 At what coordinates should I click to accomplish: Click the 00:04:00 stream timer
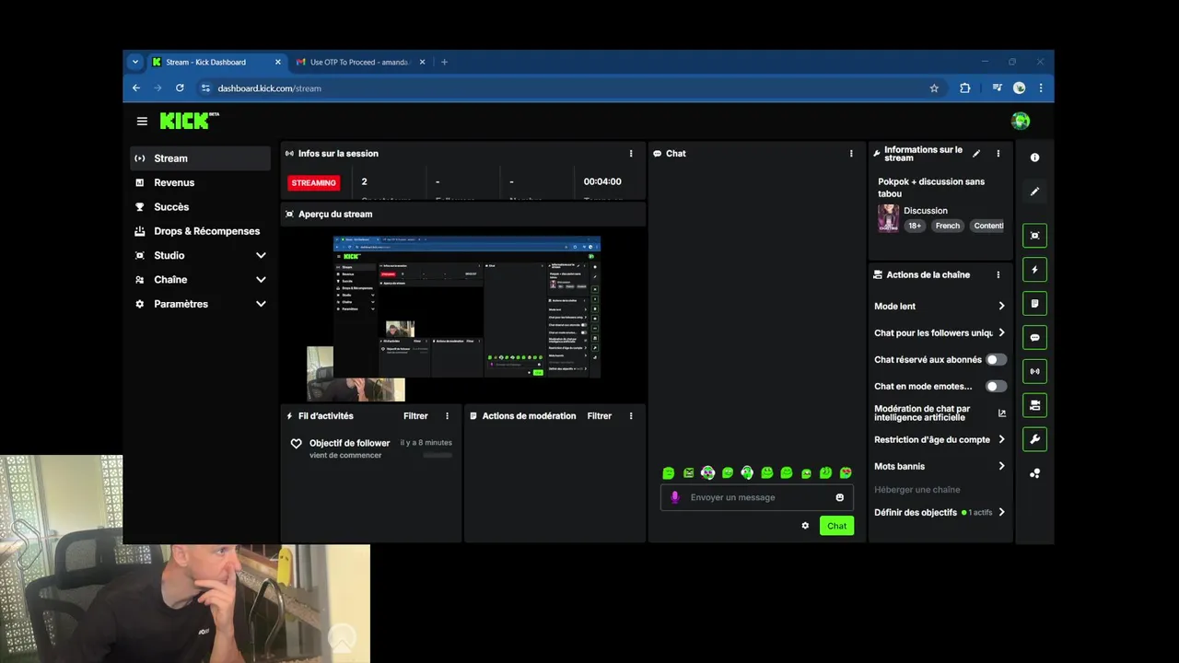(x=602, y=182)
